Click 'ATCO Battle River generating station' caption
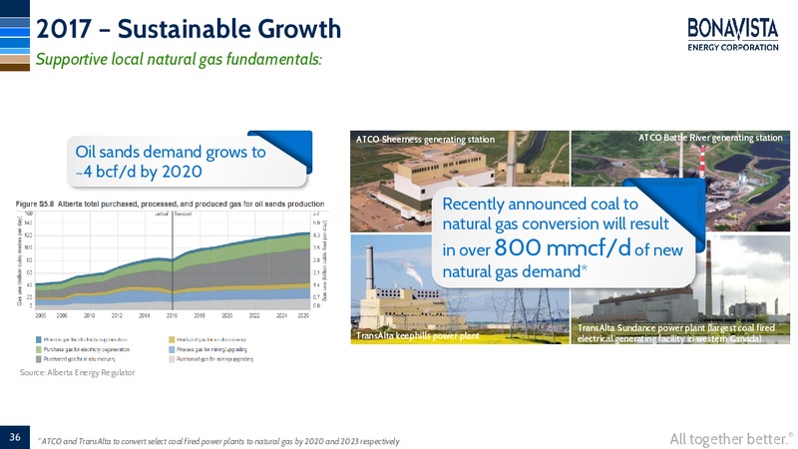This screenshot has height=449, width=798. [x=710, y=138]
